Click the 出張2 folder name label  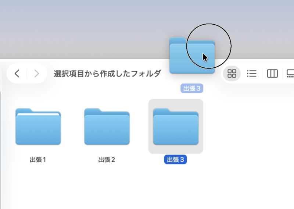[x=107, y=160]
